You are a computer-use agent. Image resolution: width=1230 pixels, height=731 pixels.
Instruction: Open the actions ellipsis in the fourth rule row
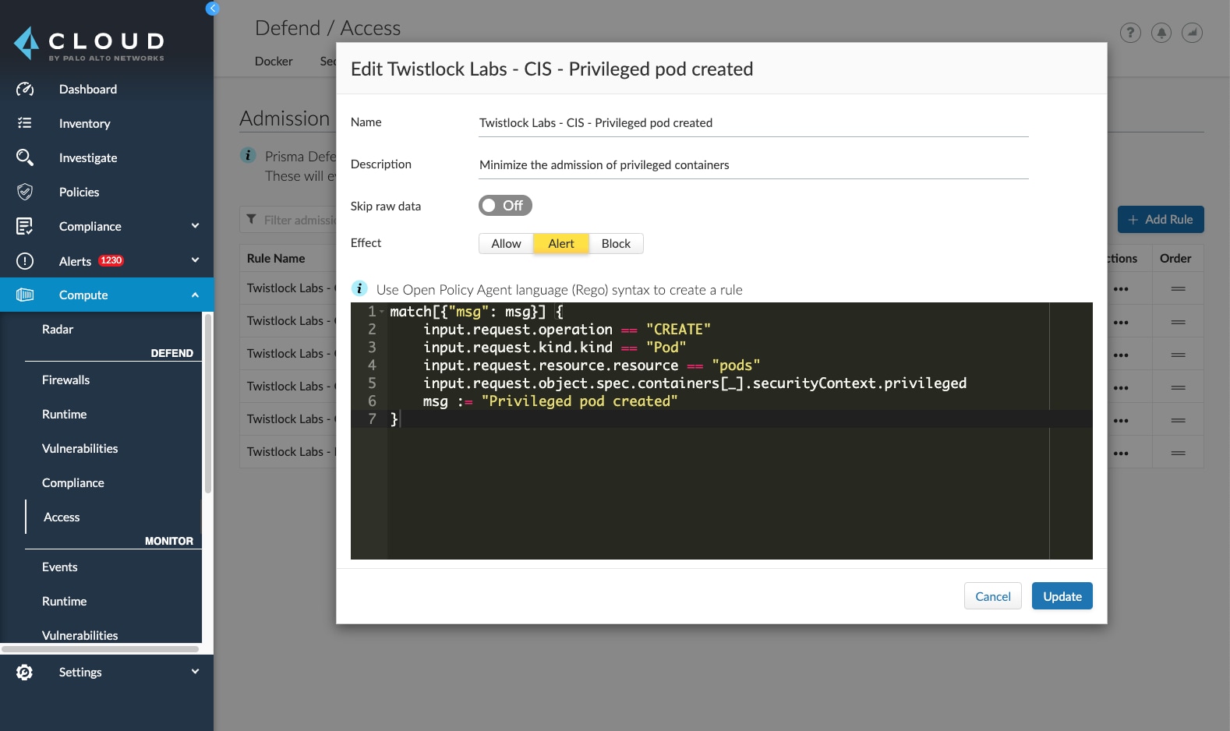1121,387
